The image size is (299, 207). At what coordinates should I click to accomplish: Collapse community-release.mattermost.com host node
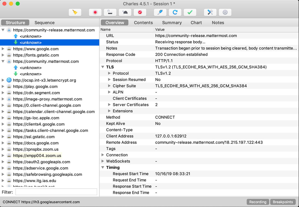pos(3,30)
